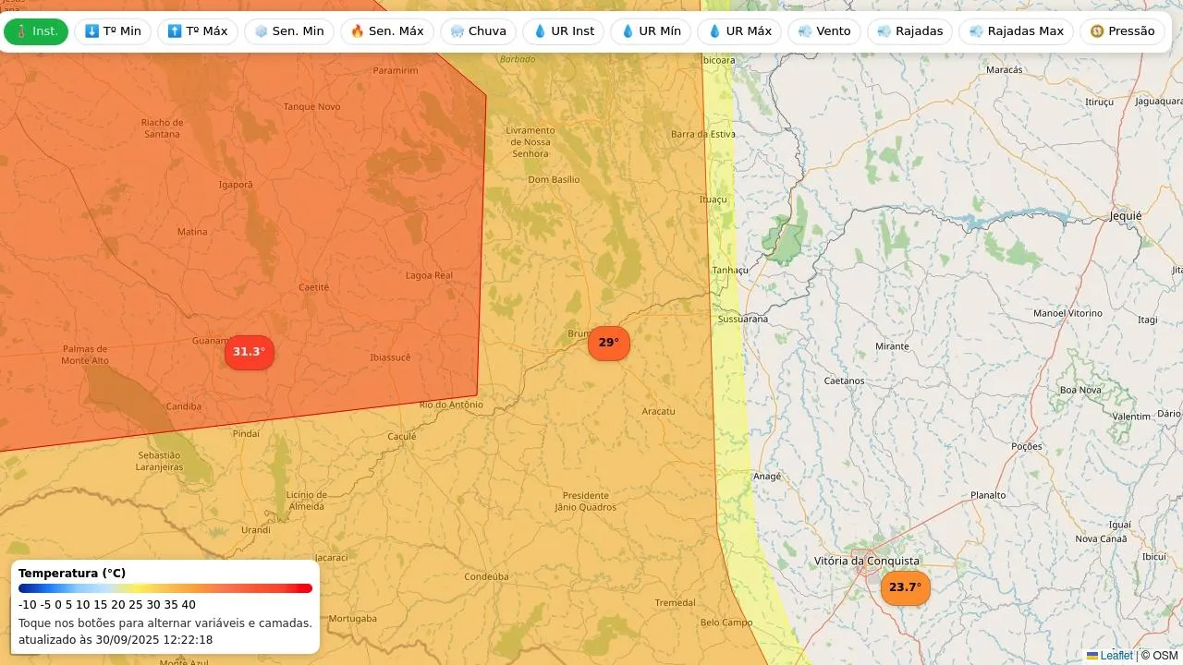Open the Pressão pressure layer
The height and width of the screenshot is (665, 1183).
point(1122,31)
